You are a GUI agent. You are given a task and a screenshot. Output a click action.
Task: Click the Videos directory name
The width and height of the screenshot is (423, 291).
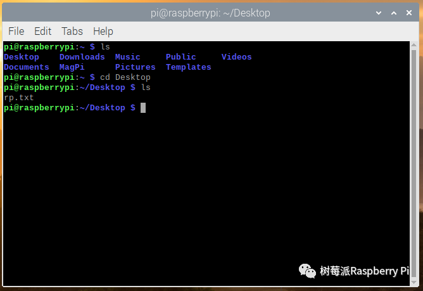236,57
